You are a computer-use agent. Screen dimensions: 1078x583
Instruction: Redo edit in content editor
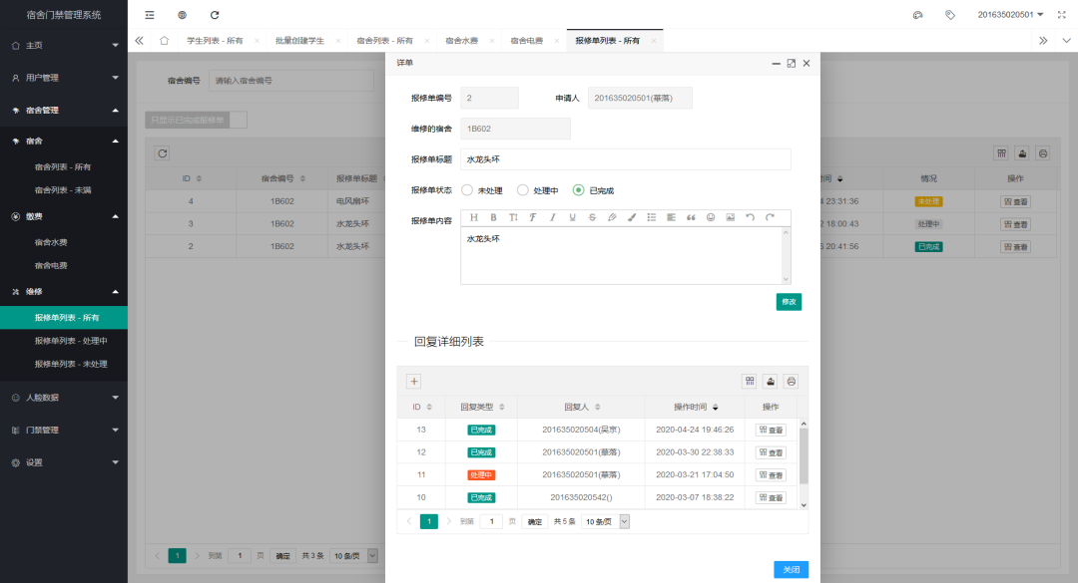[770, 217]
